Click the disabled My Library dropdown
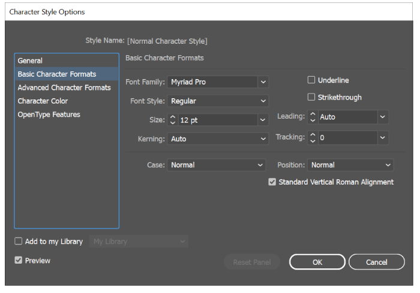420x293 pixels. (139, 241)
